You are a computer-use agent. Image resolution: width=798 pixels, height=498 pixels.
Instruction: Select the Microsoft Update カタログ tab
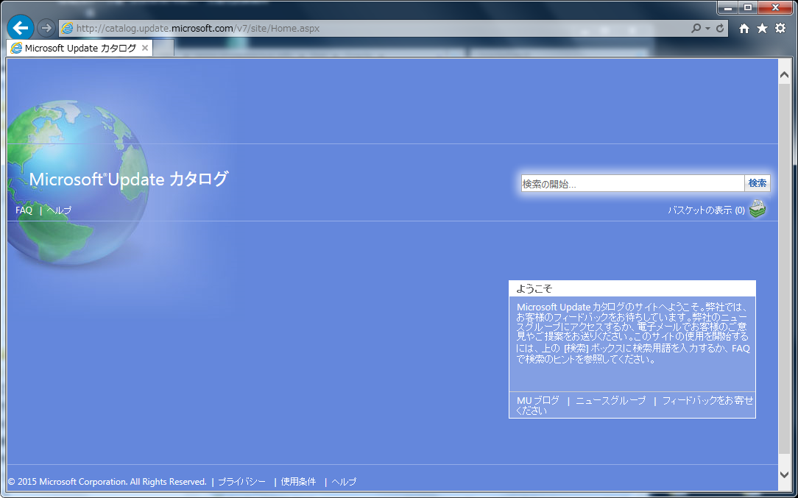coord(74,49)
